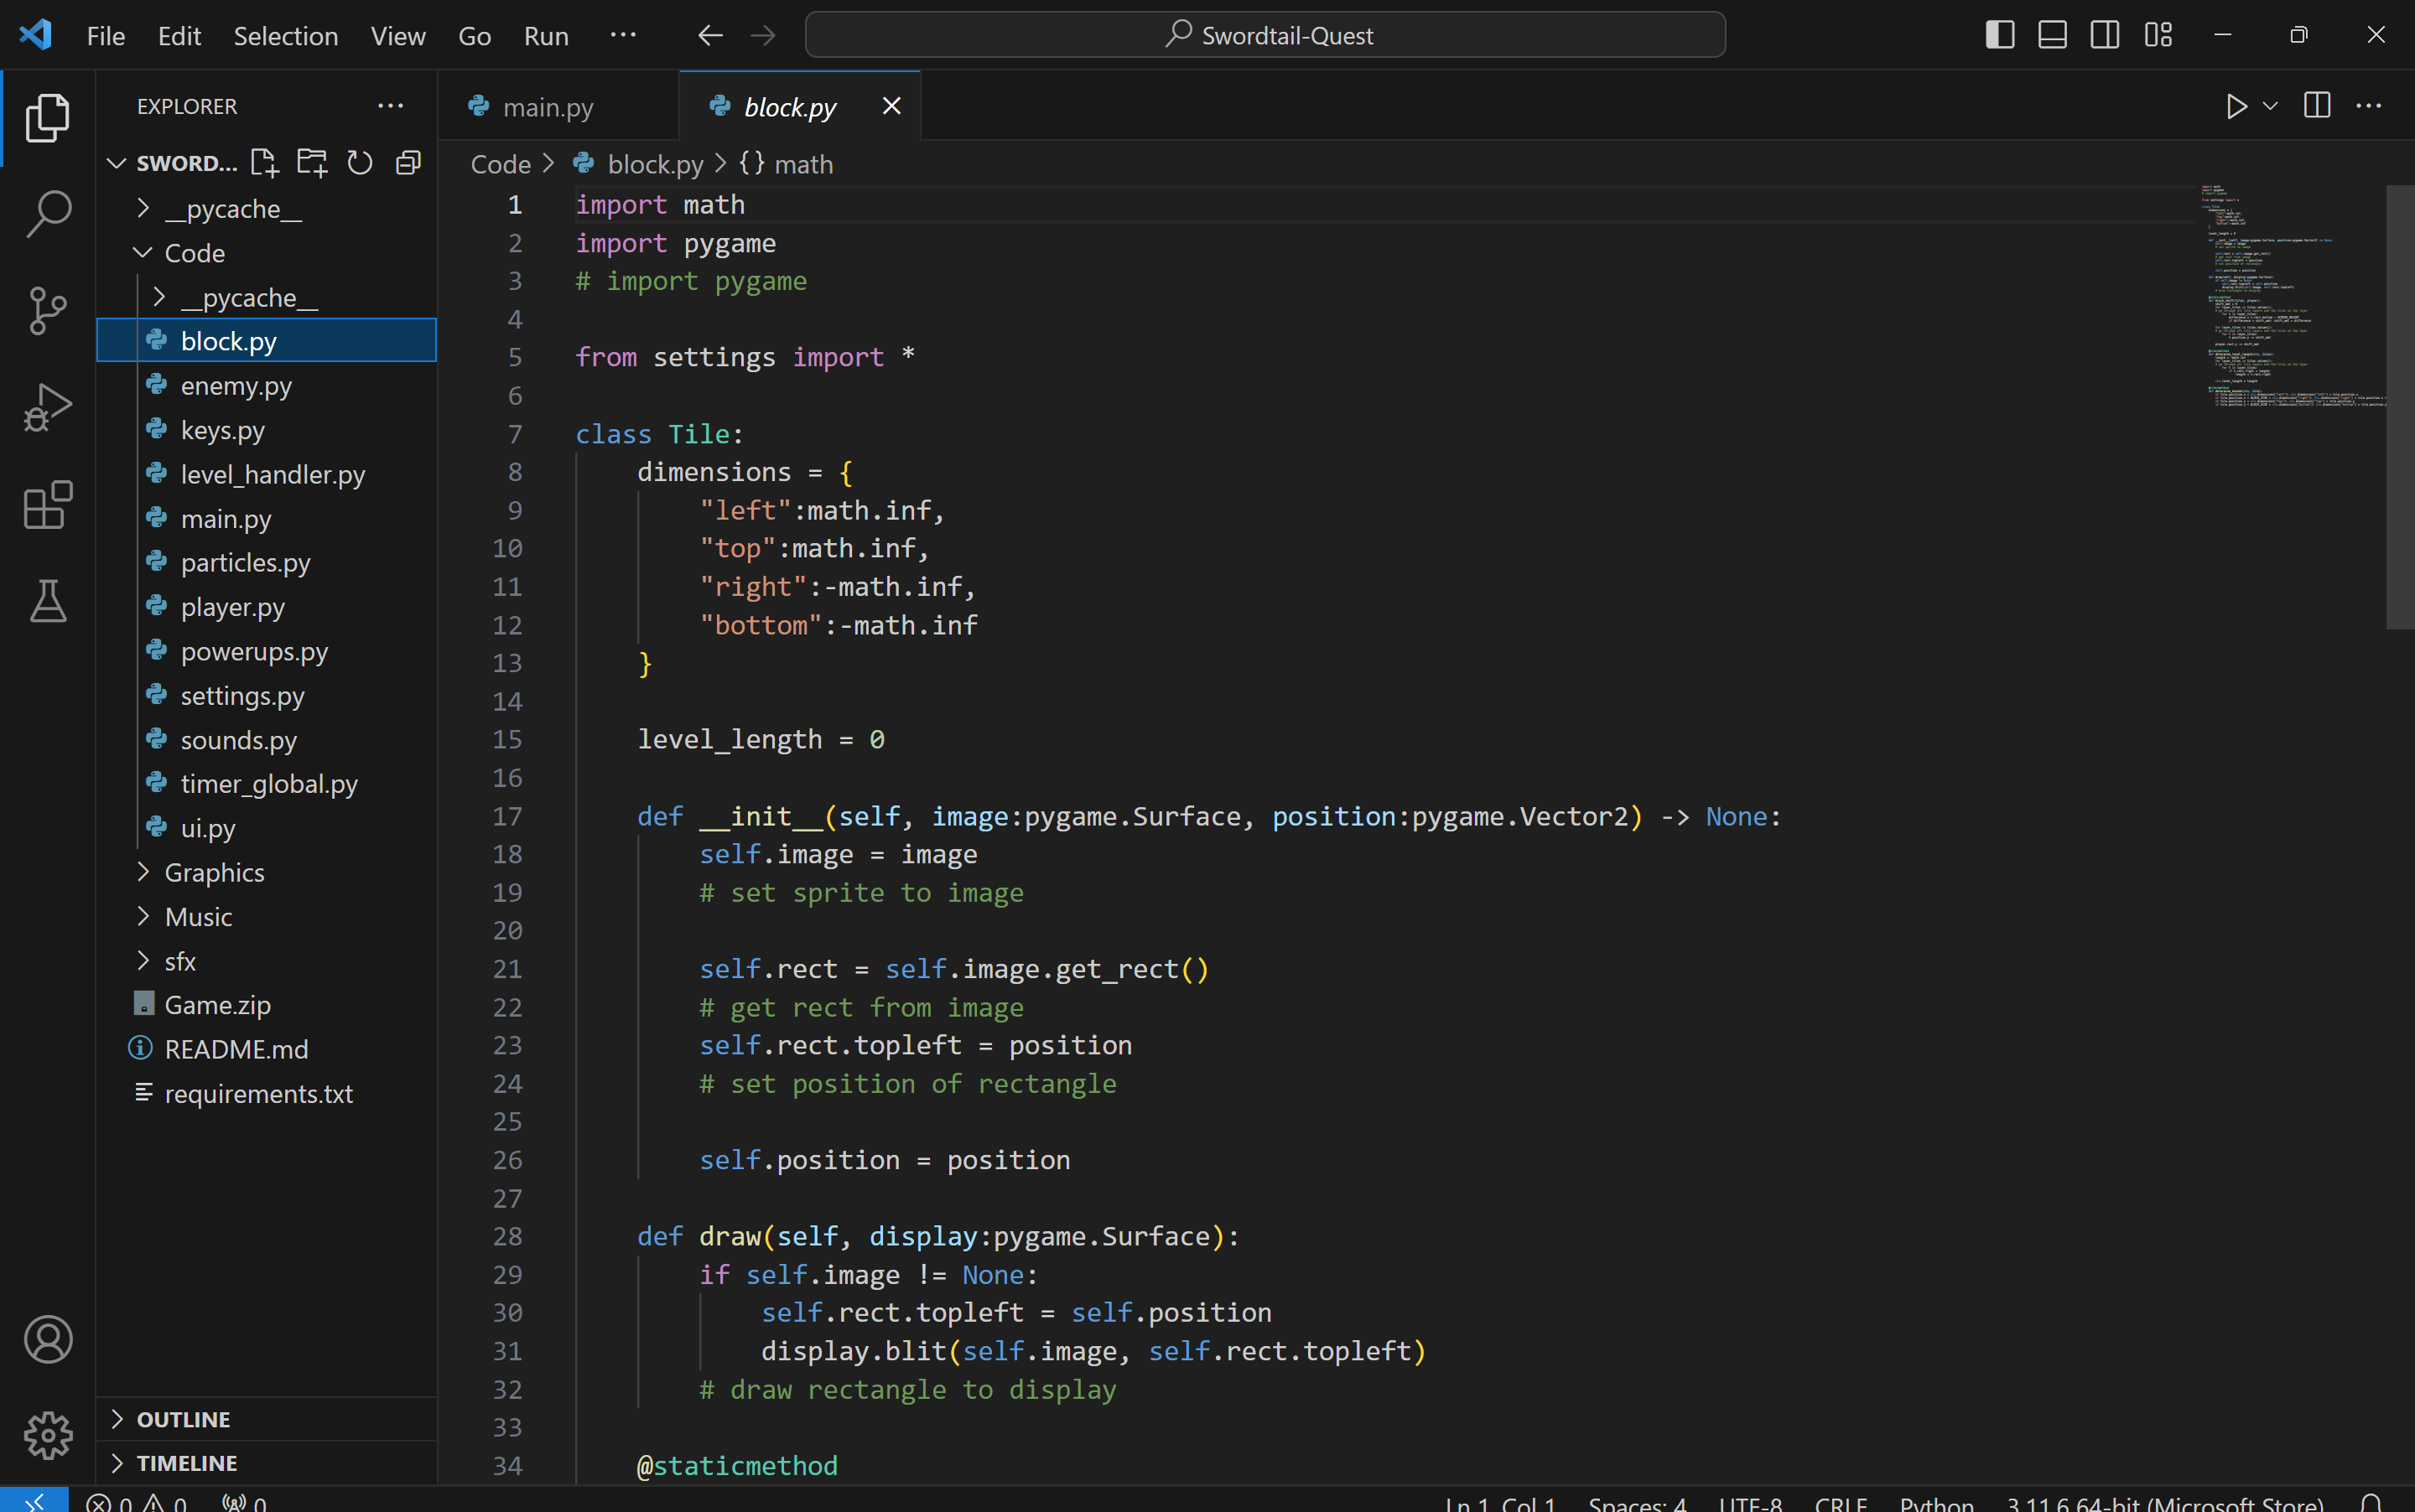Switch to the main.py tab
Screen dimensions: 2415x1512
tap(548, 107)
